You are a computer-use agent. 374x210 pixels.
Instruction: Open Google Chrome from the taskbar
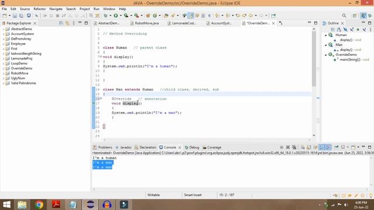click(x=39, y=205)
